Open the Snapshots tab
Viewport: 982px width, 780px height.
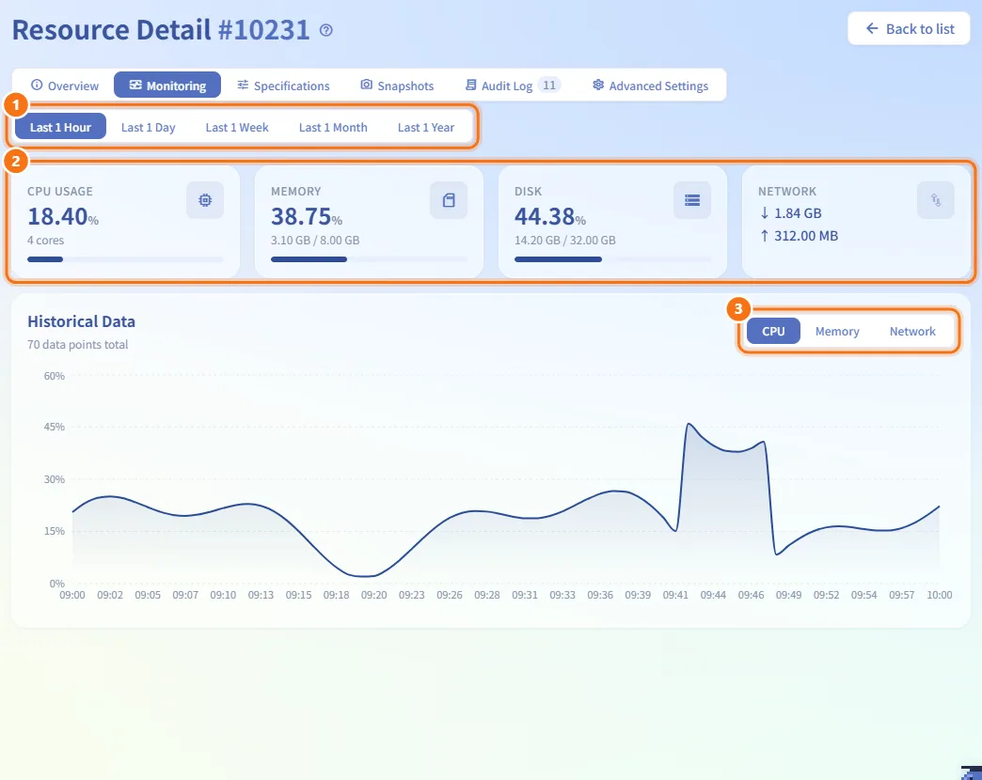point(397,86)
